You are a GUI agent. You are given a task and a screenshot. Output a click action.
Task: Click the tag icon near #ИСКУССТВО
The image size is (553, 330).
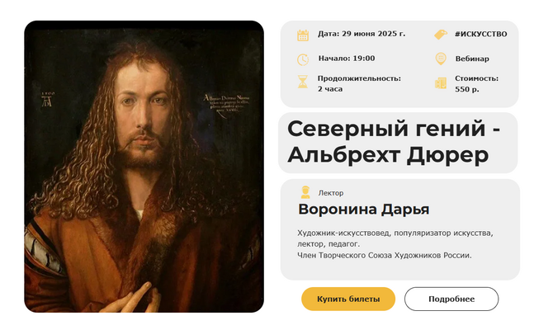click(440, 35)
